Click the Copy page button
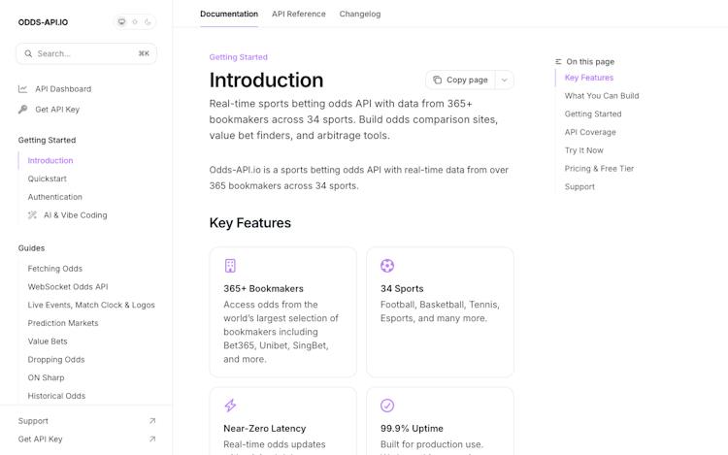 (x=460, y=80)
